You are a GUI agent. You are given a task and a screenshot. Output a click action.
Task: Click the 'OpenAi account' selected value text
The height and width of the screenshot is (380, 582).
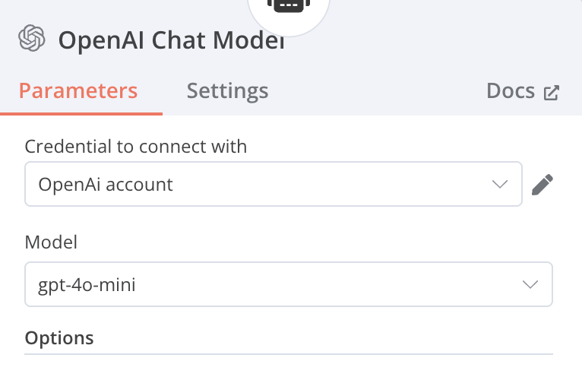pyautogui.click(x=106, y=184)
